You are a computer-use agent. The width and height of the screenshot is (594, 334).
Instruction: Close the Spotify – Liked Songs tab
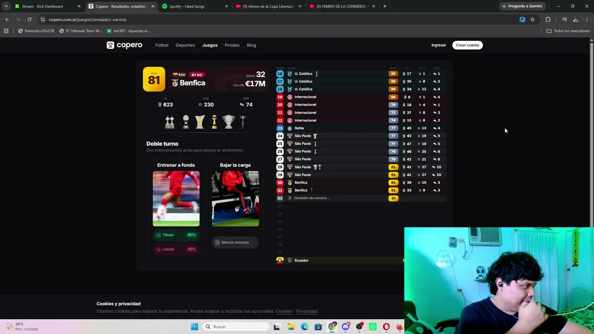click(x=226, y=6)
